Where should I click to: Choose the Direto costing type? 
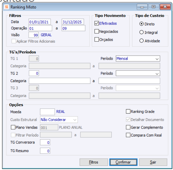pyautogui.click(x=141, y=24)
